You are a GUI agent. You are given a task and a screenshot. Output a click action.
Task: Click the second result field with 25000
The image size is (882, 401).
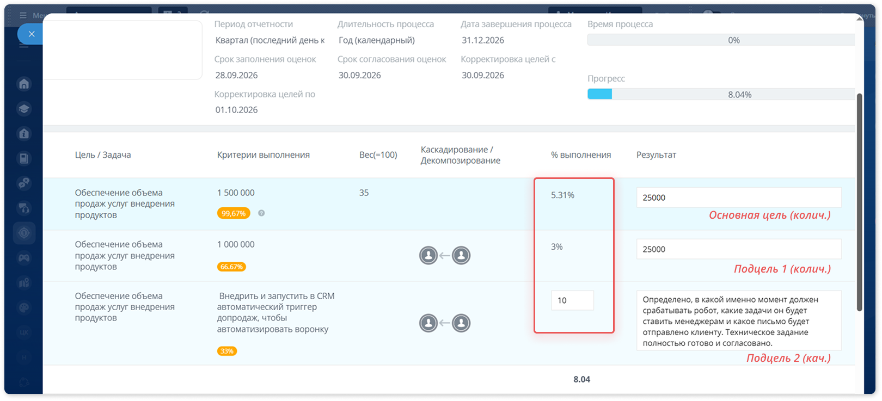click(x=739, y=249)
